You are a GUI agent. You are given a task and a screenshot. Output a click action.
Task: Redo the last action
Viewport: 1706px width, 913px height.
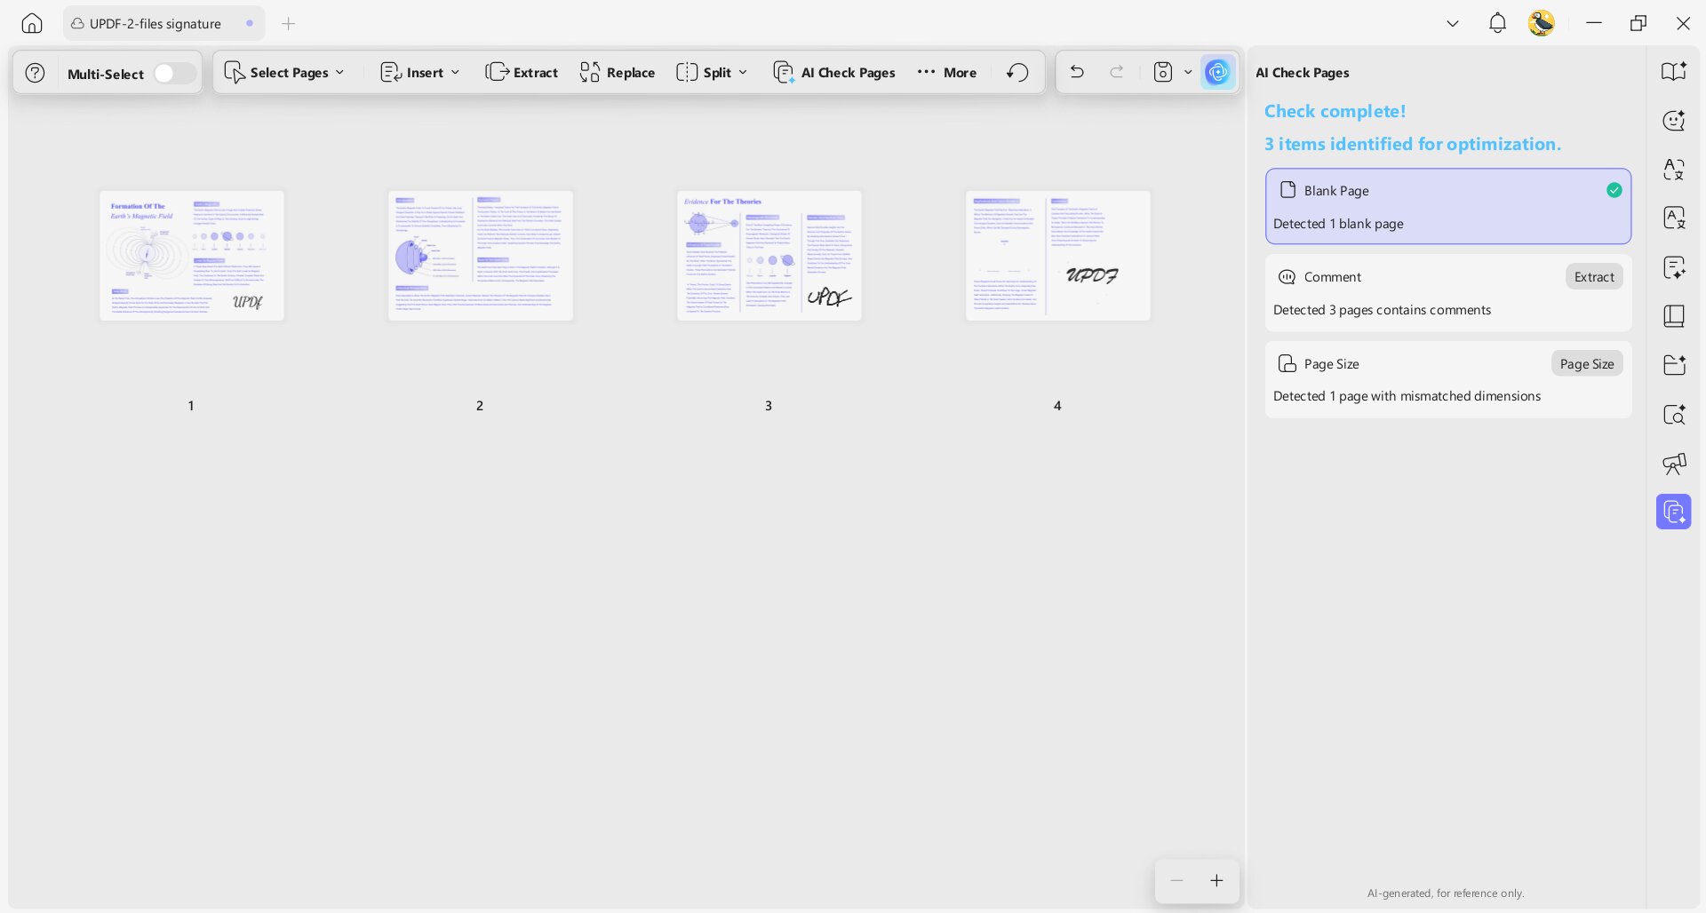tap(1117, 72)
